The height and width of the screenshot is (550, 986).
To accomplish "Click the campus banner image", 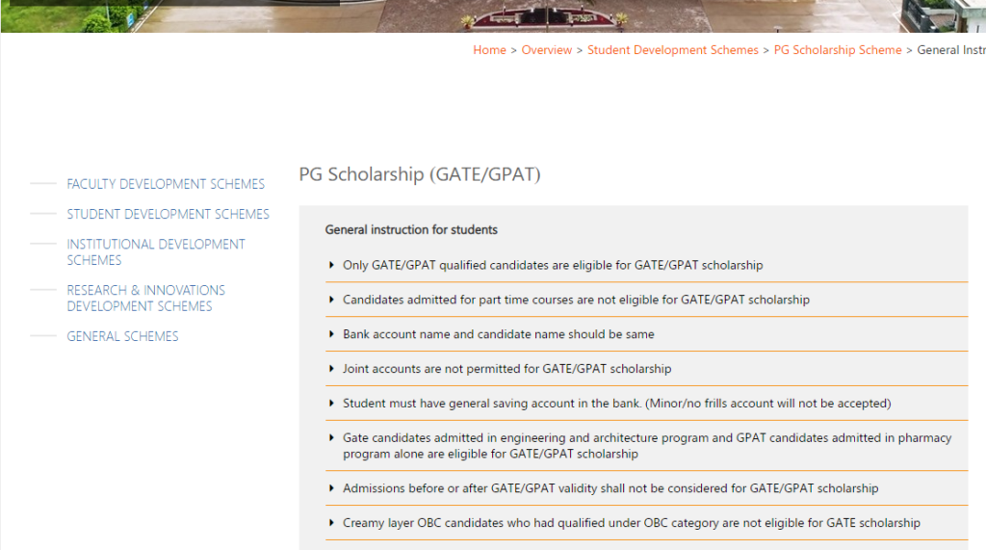I will point(493,15).
